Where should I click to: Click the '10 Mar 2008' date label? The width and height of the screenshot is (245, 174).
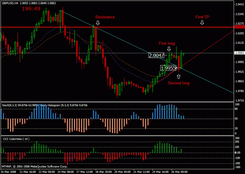pyautogui.click(x=8, y=172)
